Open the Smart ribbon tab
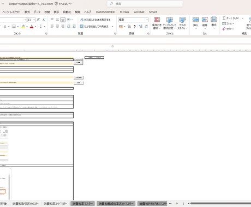Viewport: 251px width, 207px height. coord(153,12)
